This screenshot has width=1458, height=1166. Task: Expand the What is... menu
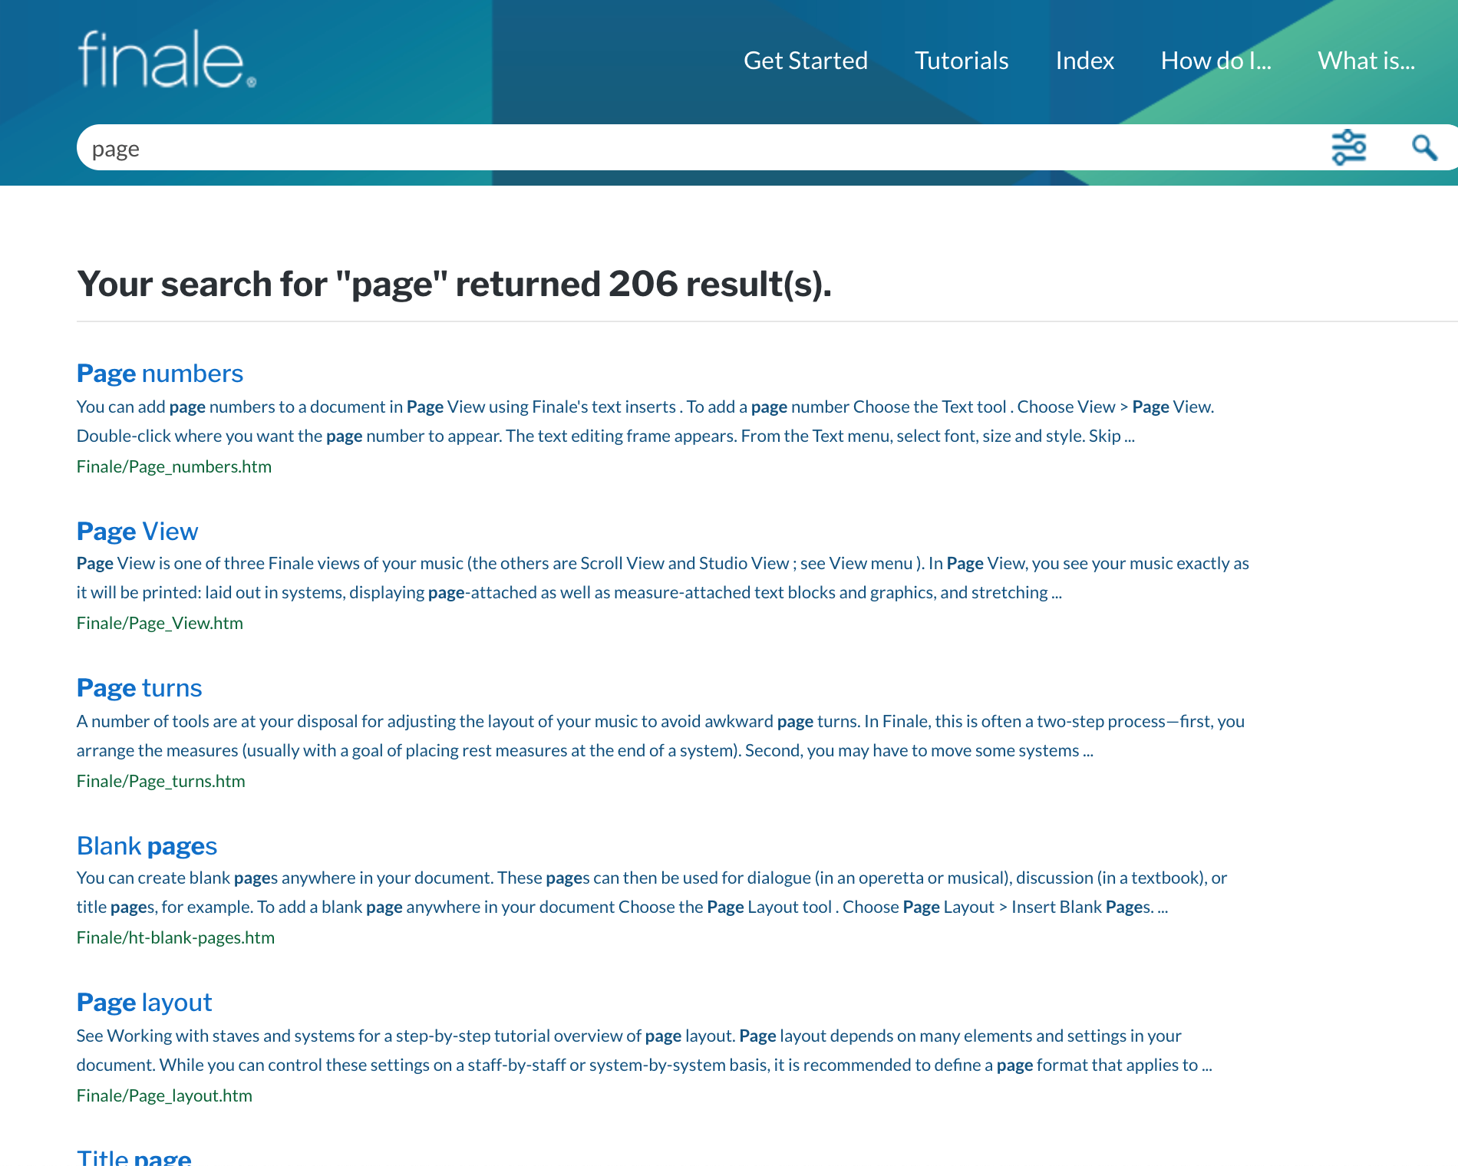(1366, 61)
